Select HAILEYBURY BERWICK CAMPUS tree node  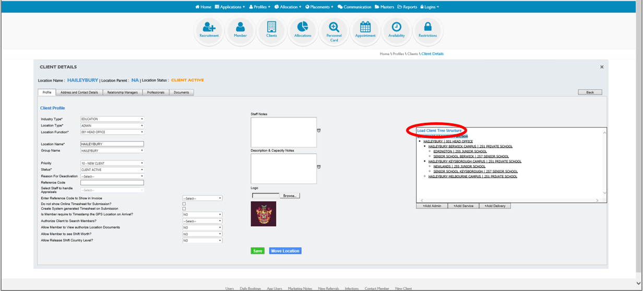tap(470, 146)
